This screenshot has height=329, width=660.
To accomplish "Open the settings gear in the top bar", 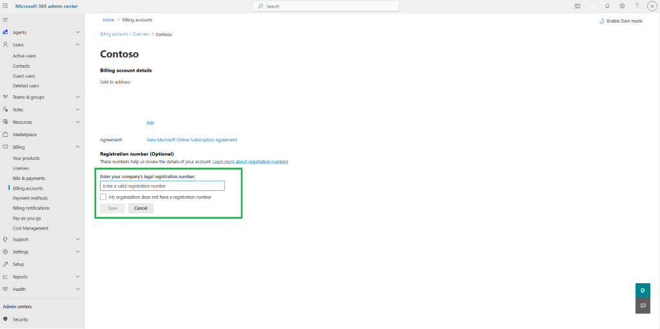I will tap(622, 6).
